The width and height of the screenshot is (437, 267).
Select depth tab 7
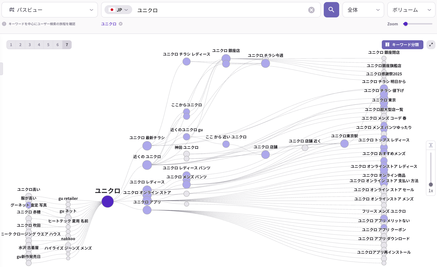coord(67,45)
